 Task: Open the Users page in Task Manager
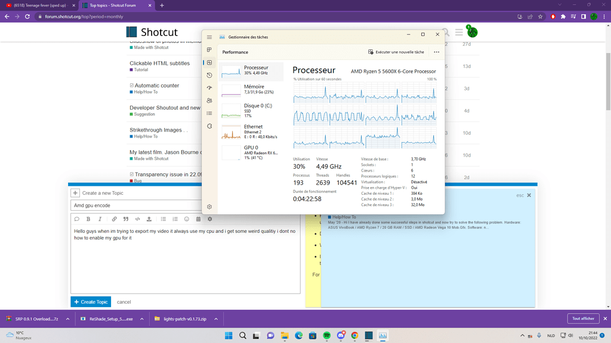click(209, 101)
